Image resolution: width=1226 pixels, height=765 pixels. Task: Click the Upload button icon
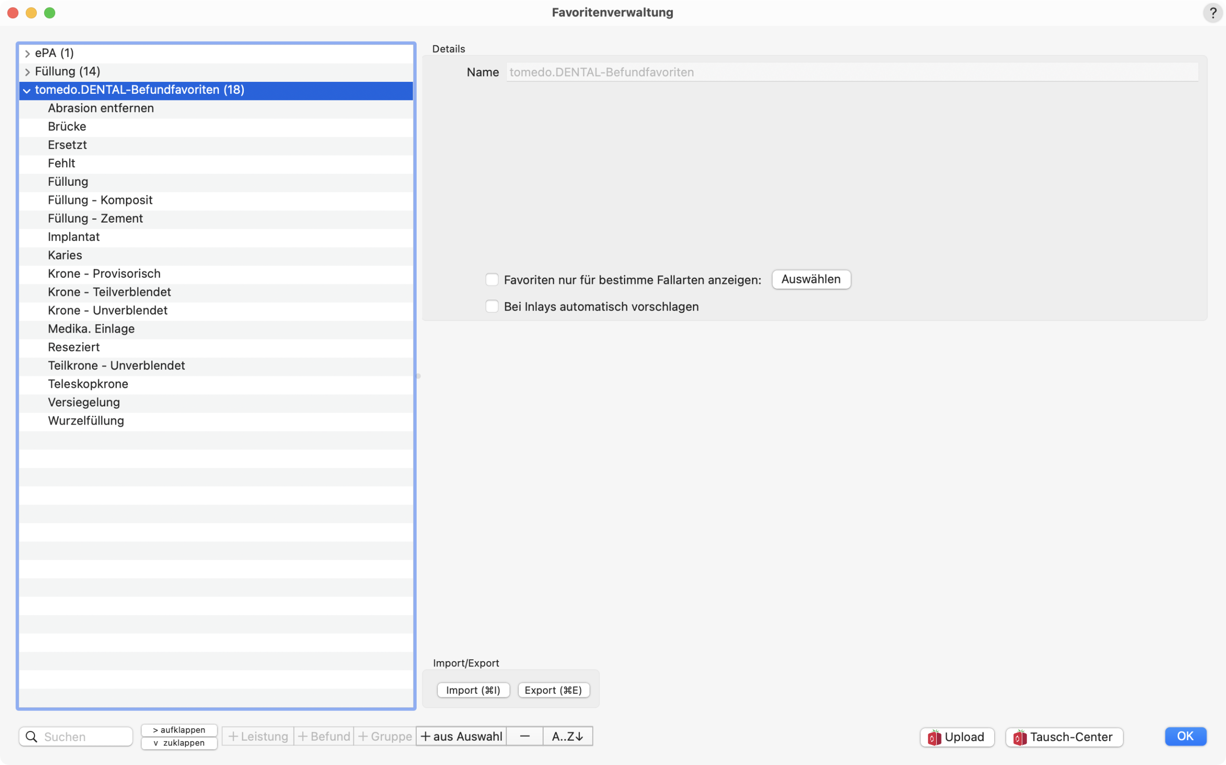coord(934,737)
